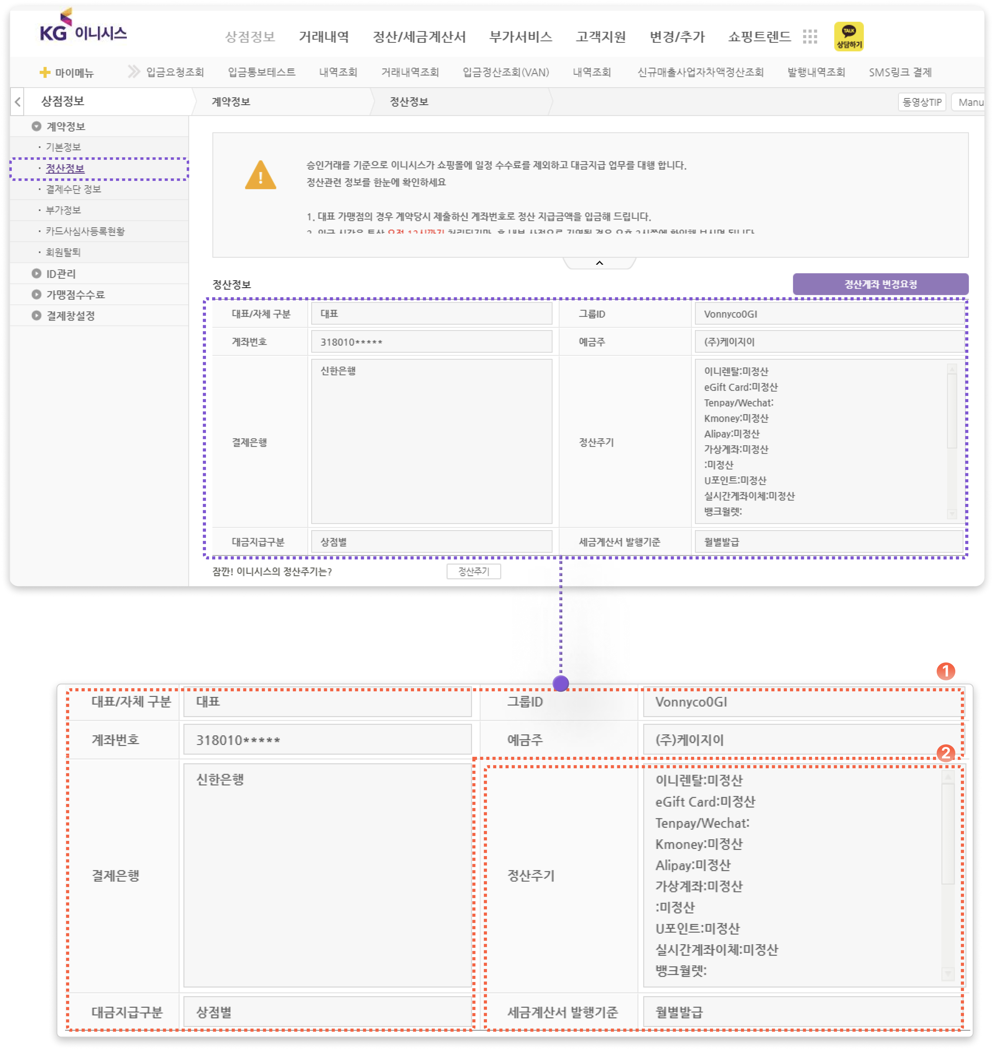This screenshot has width=995, height=1050.
Task: Open the 고객지원 top menu
Action: coord(601,37)
